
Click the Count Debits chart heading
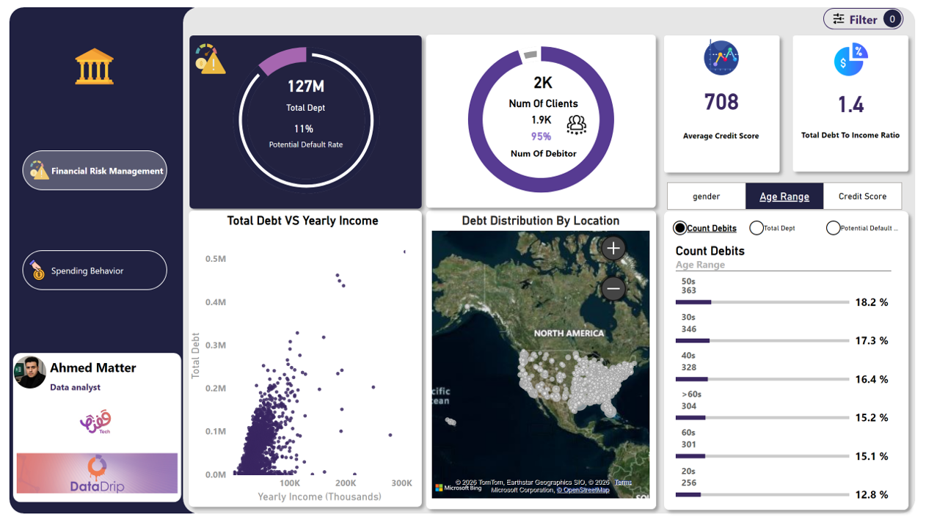[x=710, y=251]
